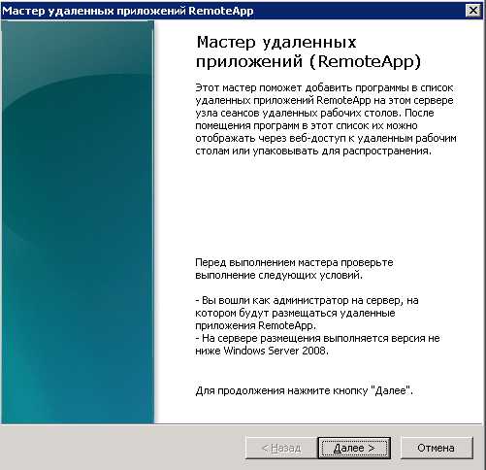Click the greyed-out < Назад button
The image size is (486, 470).
tap(281, 448)
